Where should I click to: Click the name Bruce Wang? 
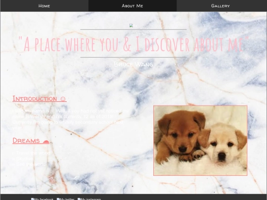[x=133, y=64]
